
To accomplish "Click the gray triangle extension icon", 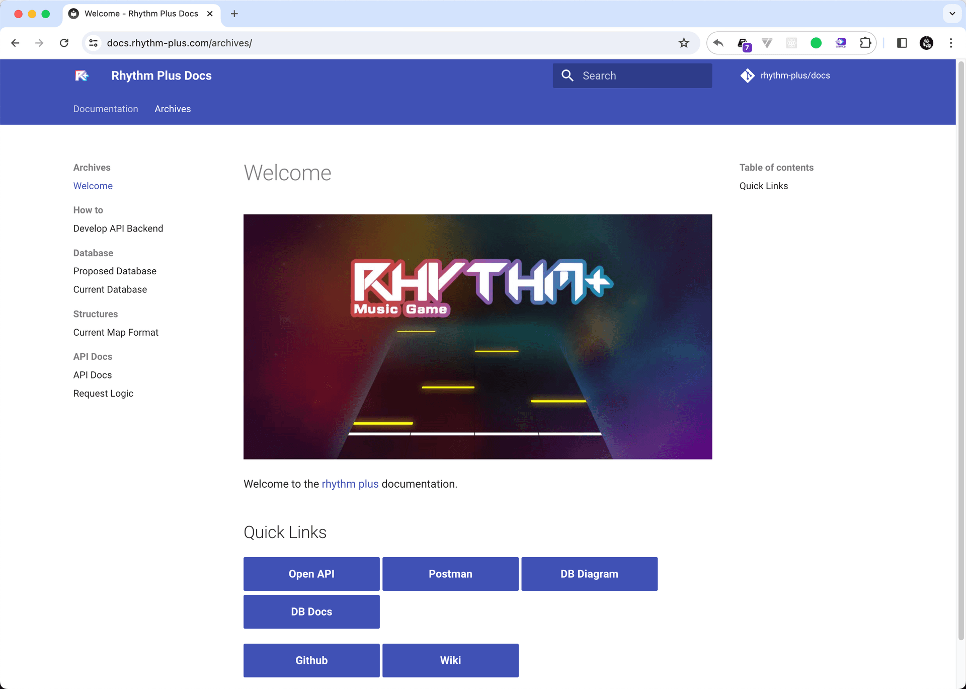I will pyautogui.click(x=767, y=43).
